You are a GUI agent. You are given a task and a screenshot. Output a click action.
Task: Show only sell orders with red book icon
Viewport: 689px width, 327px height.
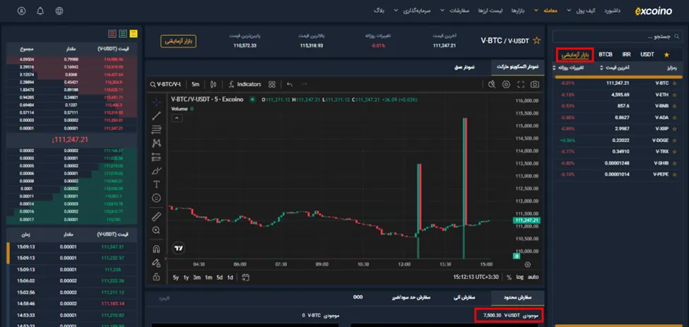[x=112, y=33]
